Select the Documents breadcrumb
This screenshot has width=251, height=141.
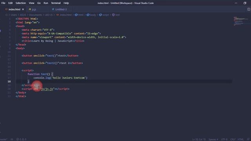tap(35, 15)
